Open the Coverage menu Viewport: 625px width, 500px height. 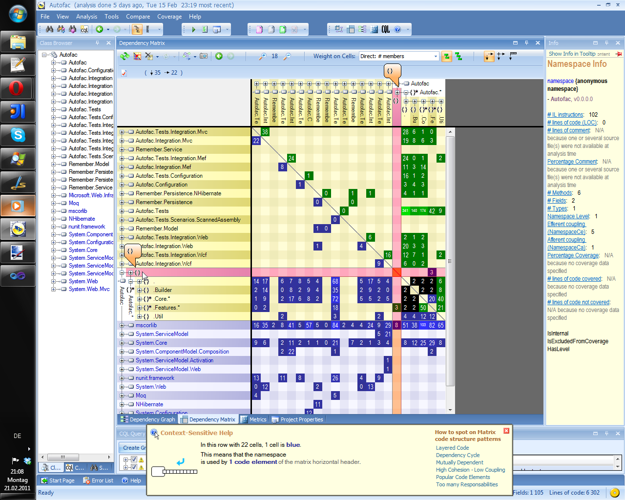click(169, 17)
